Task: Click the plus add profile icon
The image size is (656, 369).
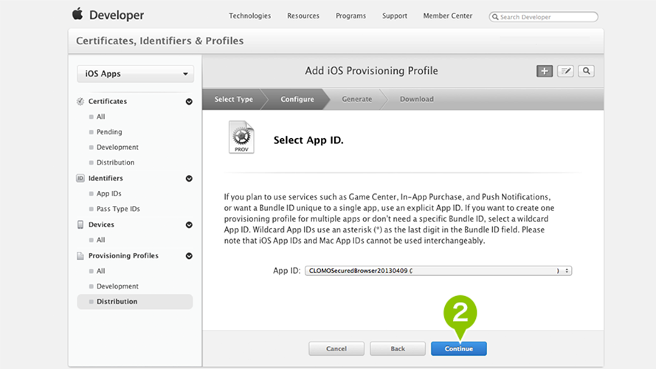Action: tap(545, 71)
